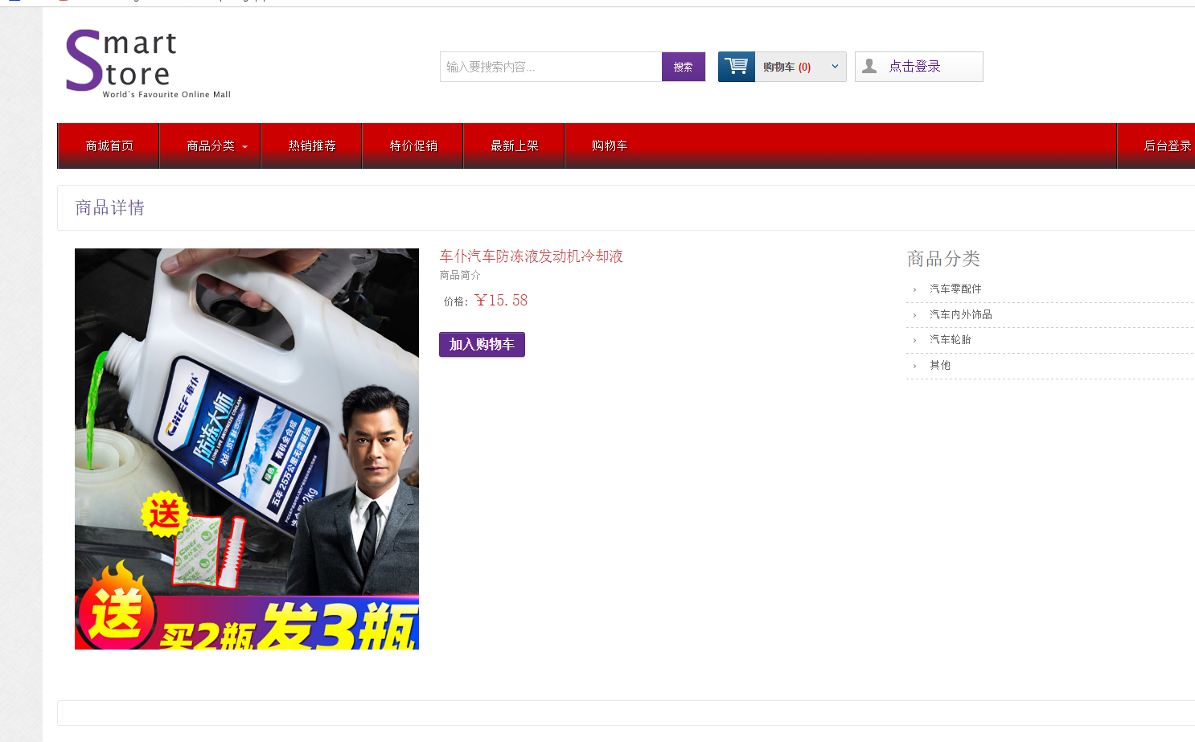The height and width of the screenshot is (742, 1195).
Task: Open 热销推荐 navigation menu item
Action: point(312,146)
